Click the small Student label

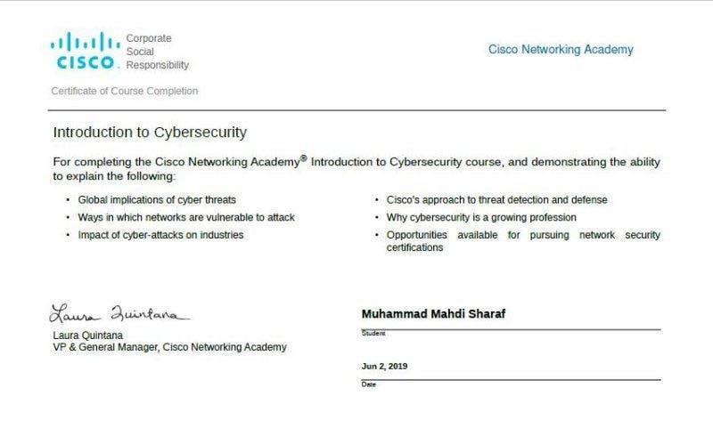click(x=373, y=334)
